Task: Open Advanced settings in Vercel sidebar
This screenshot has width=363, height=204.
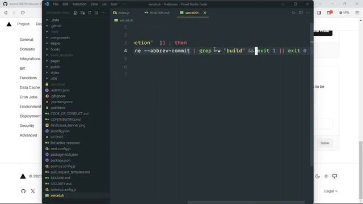Action: pyautogui.click(x=28, y=135)
